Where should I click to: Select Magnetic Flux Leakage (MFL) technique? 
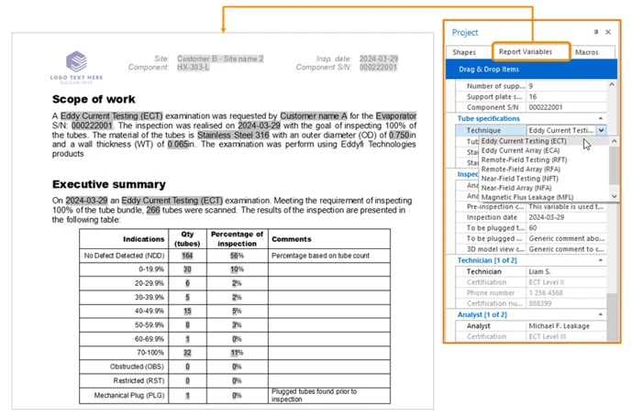pos(527,197)
